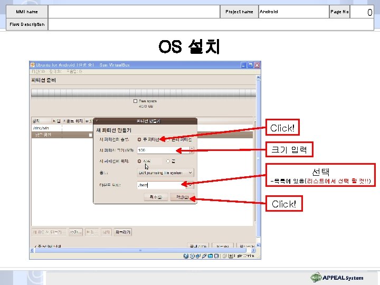Screen dimensions: 380x285
Task: Click the Free space legend label
Action: (x=148, y=101)
